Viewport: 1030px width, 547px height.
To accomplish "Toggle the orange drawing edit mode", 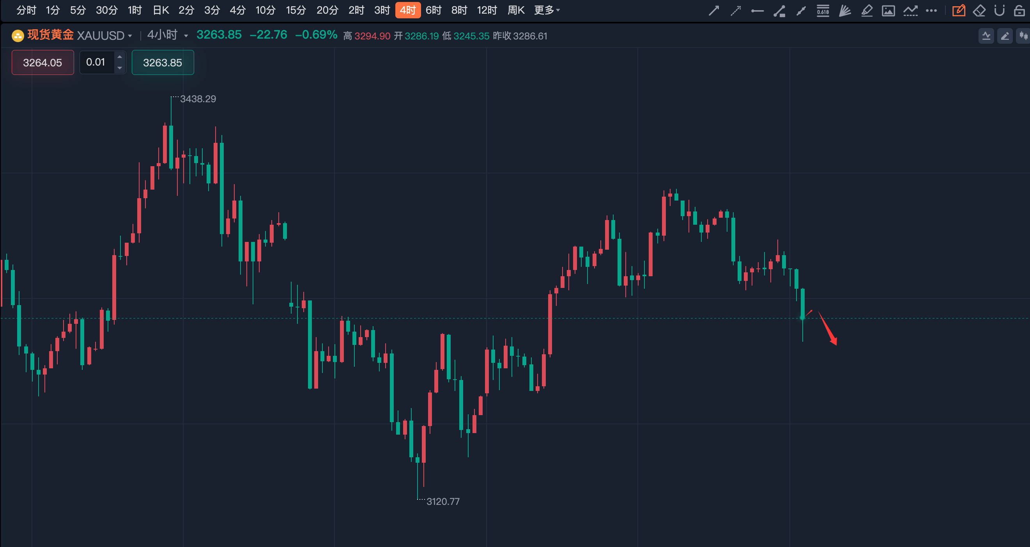I will tap(958, 11).
